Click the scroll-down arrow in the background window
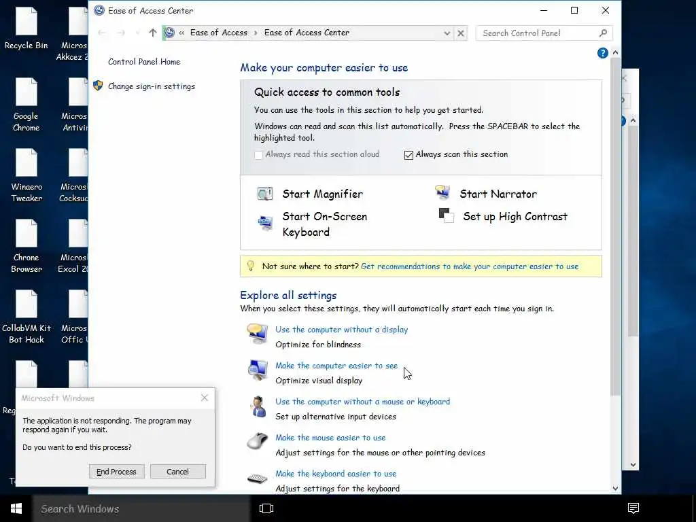The image size is (696, 522). pos(633,465)
